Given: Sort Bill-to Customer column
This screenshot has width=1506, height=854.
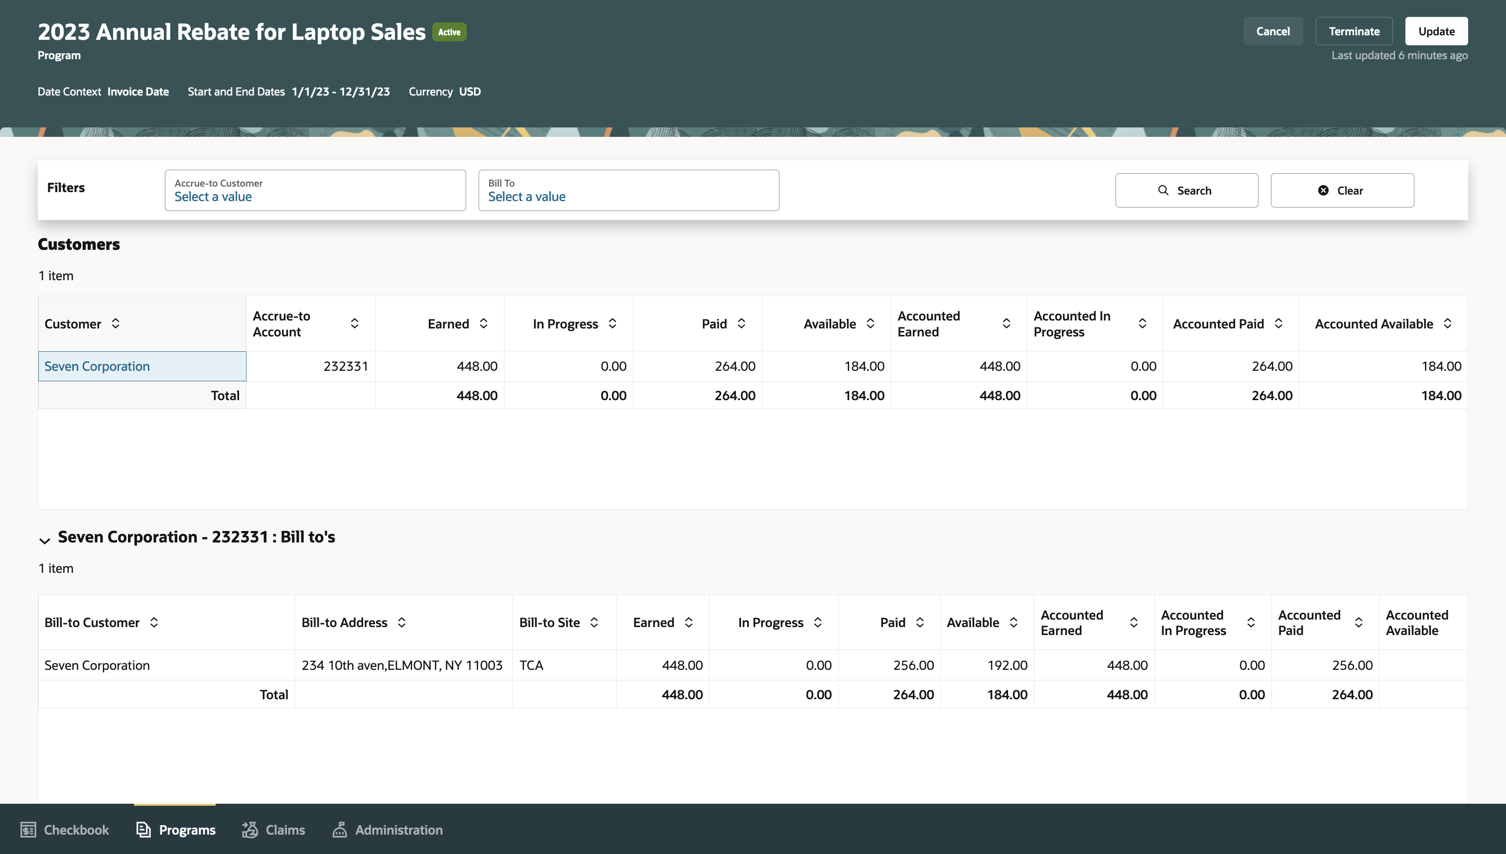Looking at the screenshot, I should pos(154,622).
